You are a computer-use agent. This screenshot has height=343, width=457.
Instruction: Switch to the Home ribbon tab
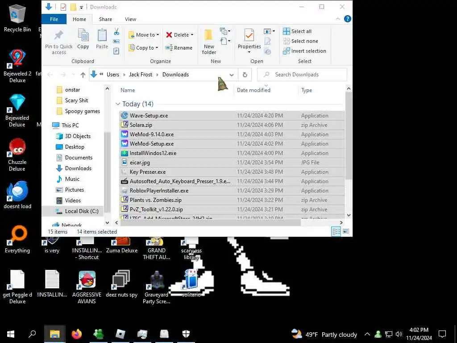(79, 19)
